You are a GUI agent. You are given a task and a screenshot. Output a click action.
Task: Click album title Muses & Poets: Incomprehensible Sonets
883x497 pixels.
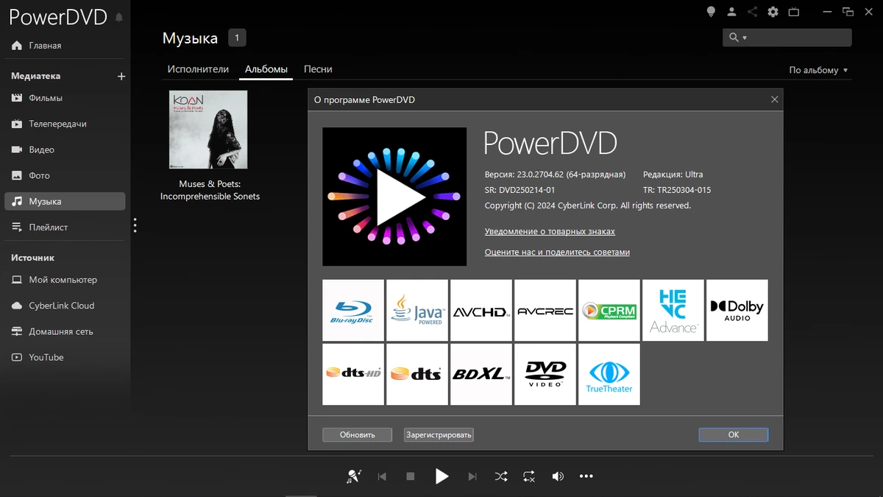(x=210, y=190)
